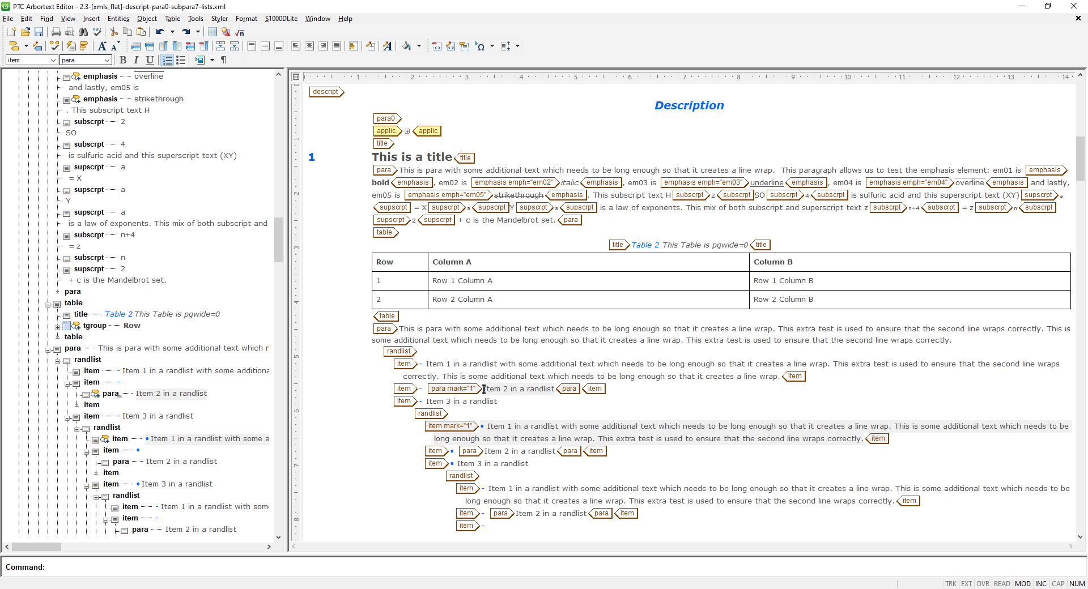
Task: Click the numbered list button
Action: click(168, 60)
